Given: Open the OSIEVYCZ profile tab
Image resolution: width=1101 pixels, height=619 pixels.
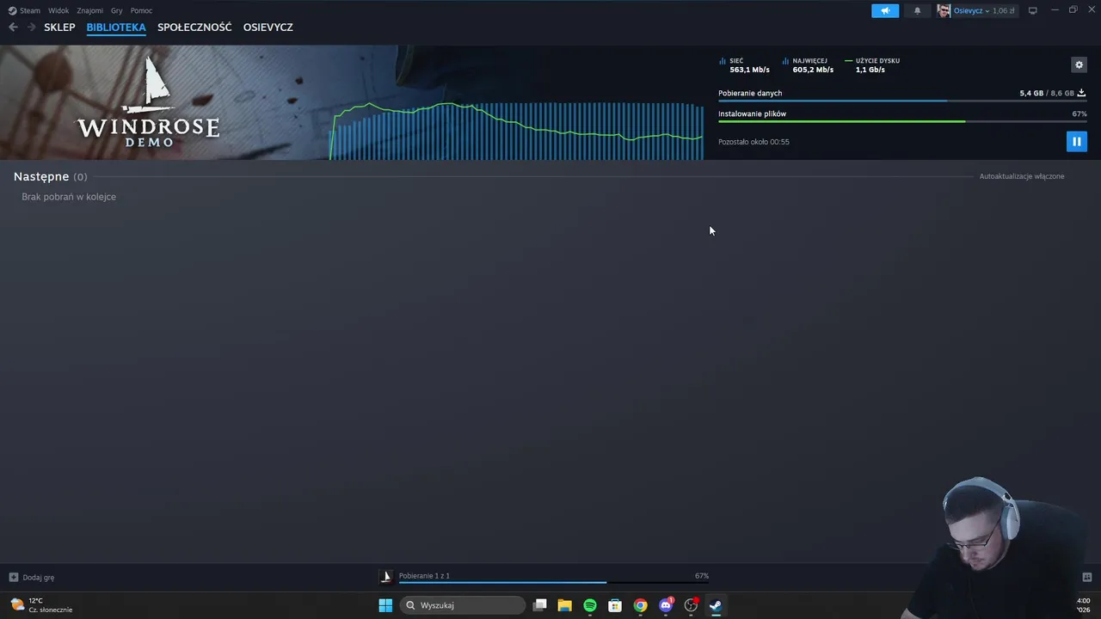Looking at the screenshot, I should pyautogui.click(x=268, y=28).
